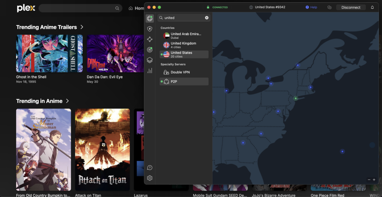Open Dan Da Dan: Evil Eye thumbnail
Screen dimensions: 382x197
coord(116,53)
